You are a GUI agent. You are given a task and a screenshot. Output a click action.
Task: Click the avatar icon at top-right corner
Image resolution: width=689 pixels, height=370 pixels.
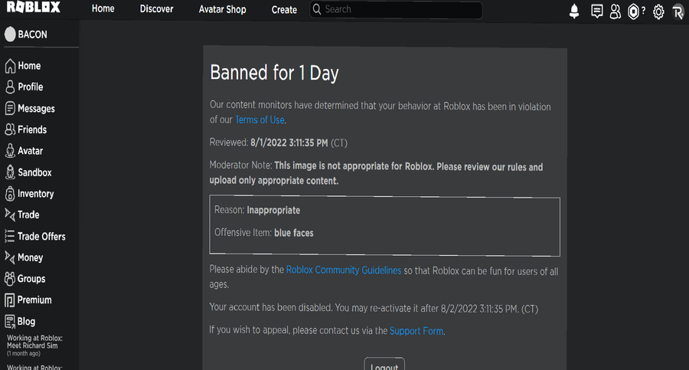[x=678, y=11]
